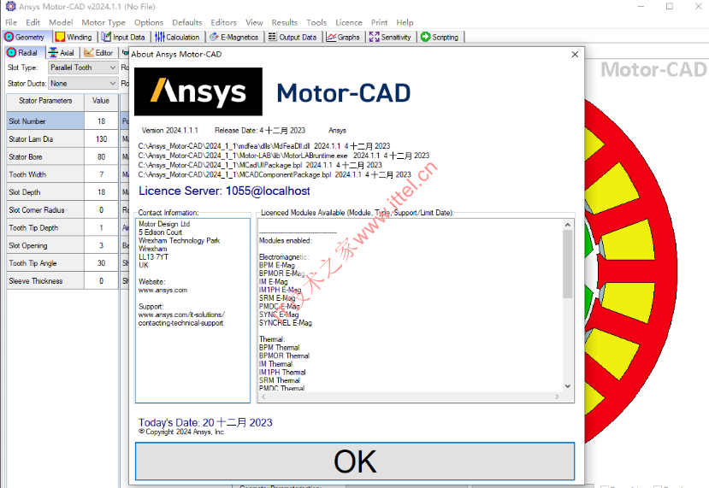Select the Stator Lam Dia value cell
Screen dimensions: 709x488
pos(101,139)
